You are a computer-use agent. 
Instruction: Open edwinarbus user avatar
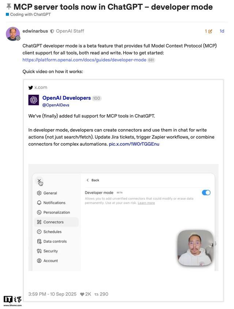pos(13,34)
